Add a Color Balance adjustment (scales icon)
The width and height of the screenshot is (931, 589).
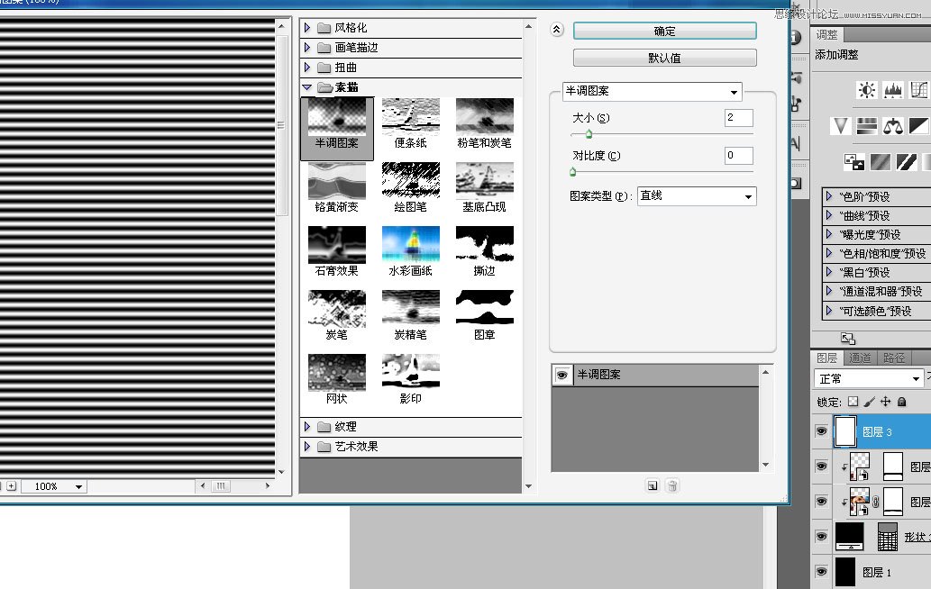click(893, 126)
